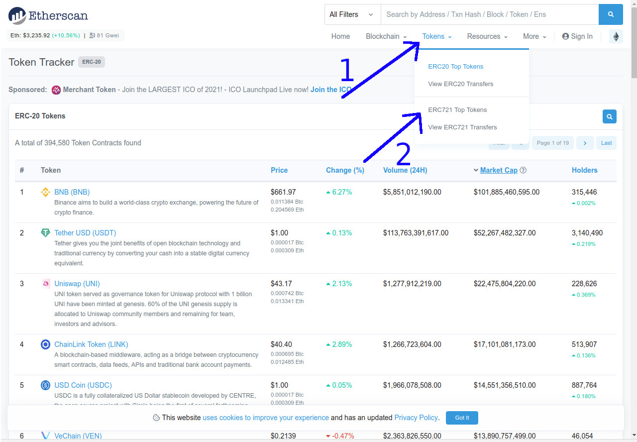Click the Change (%) column header
This screenshot has width=637, height=442.
345,170
